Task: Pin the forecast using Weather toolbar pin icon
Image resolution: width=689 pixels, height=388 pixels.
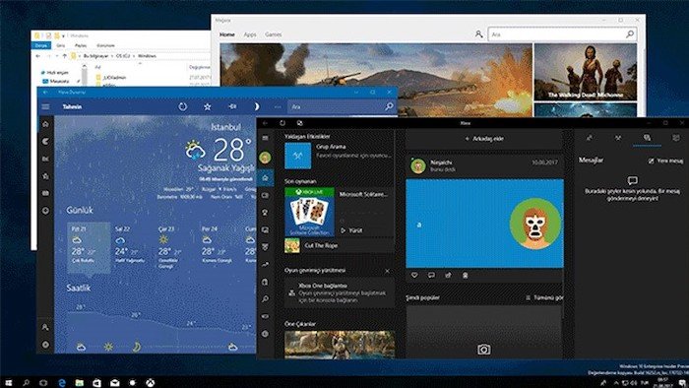Action: click(x=232, y=106)
